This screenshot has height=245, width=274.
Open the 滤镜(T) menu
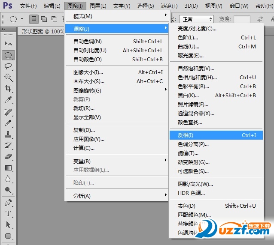169,6
